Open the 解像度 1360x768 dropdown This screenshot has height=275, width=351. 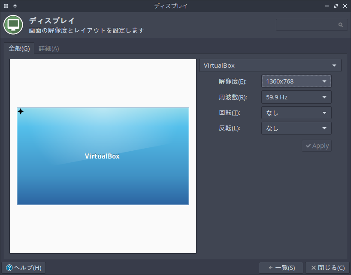tap(297, 81)
